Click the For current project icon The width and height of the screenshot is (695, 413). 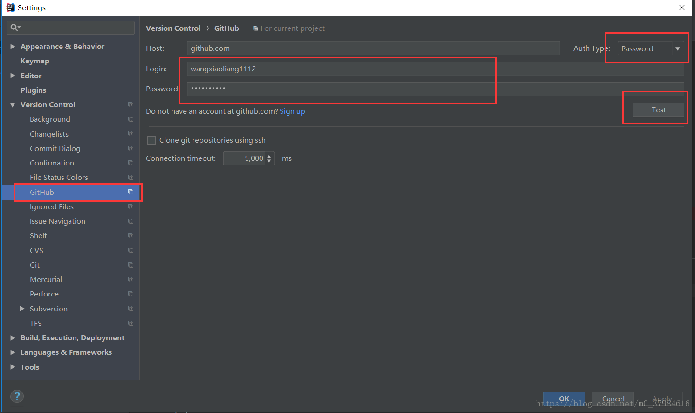255,28
